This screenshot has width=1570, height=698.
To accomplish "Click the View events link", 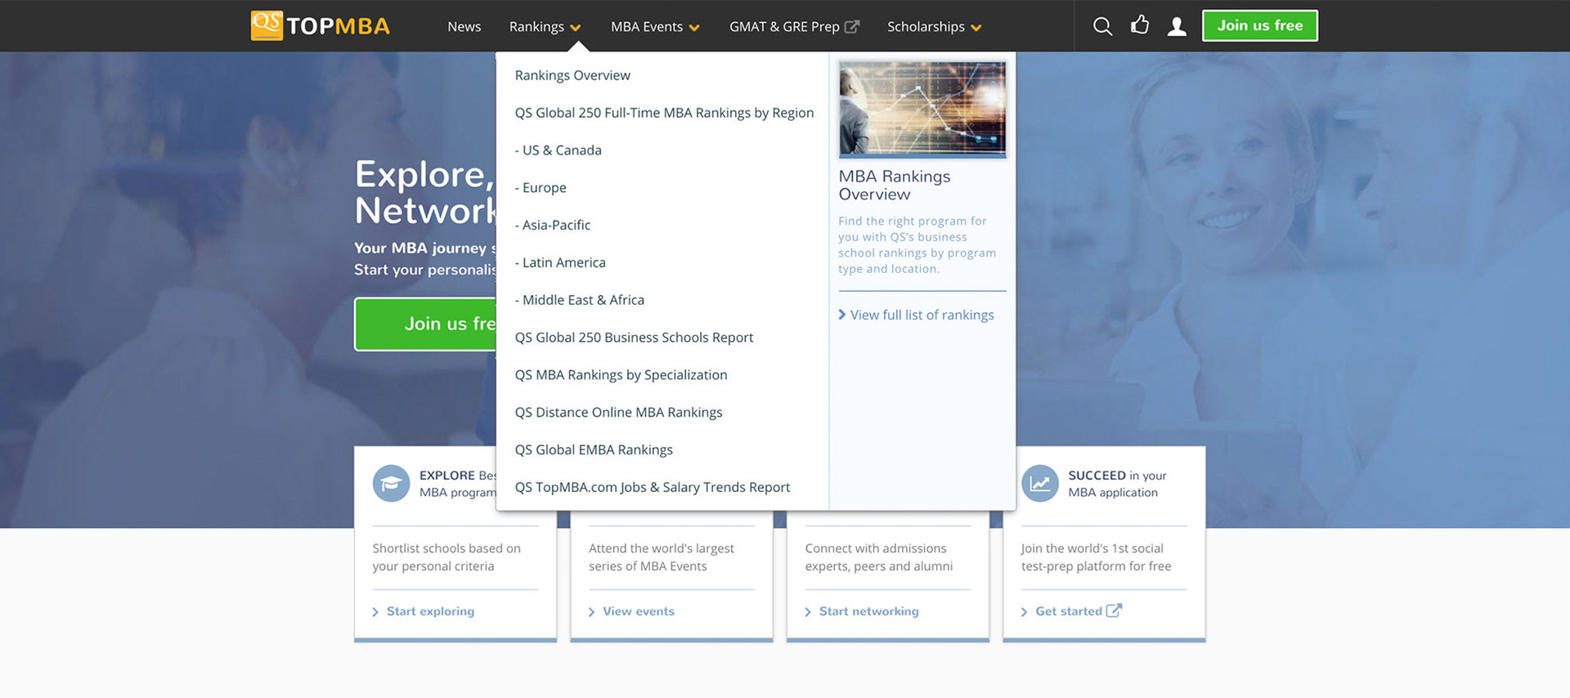I will coord(639,611).
